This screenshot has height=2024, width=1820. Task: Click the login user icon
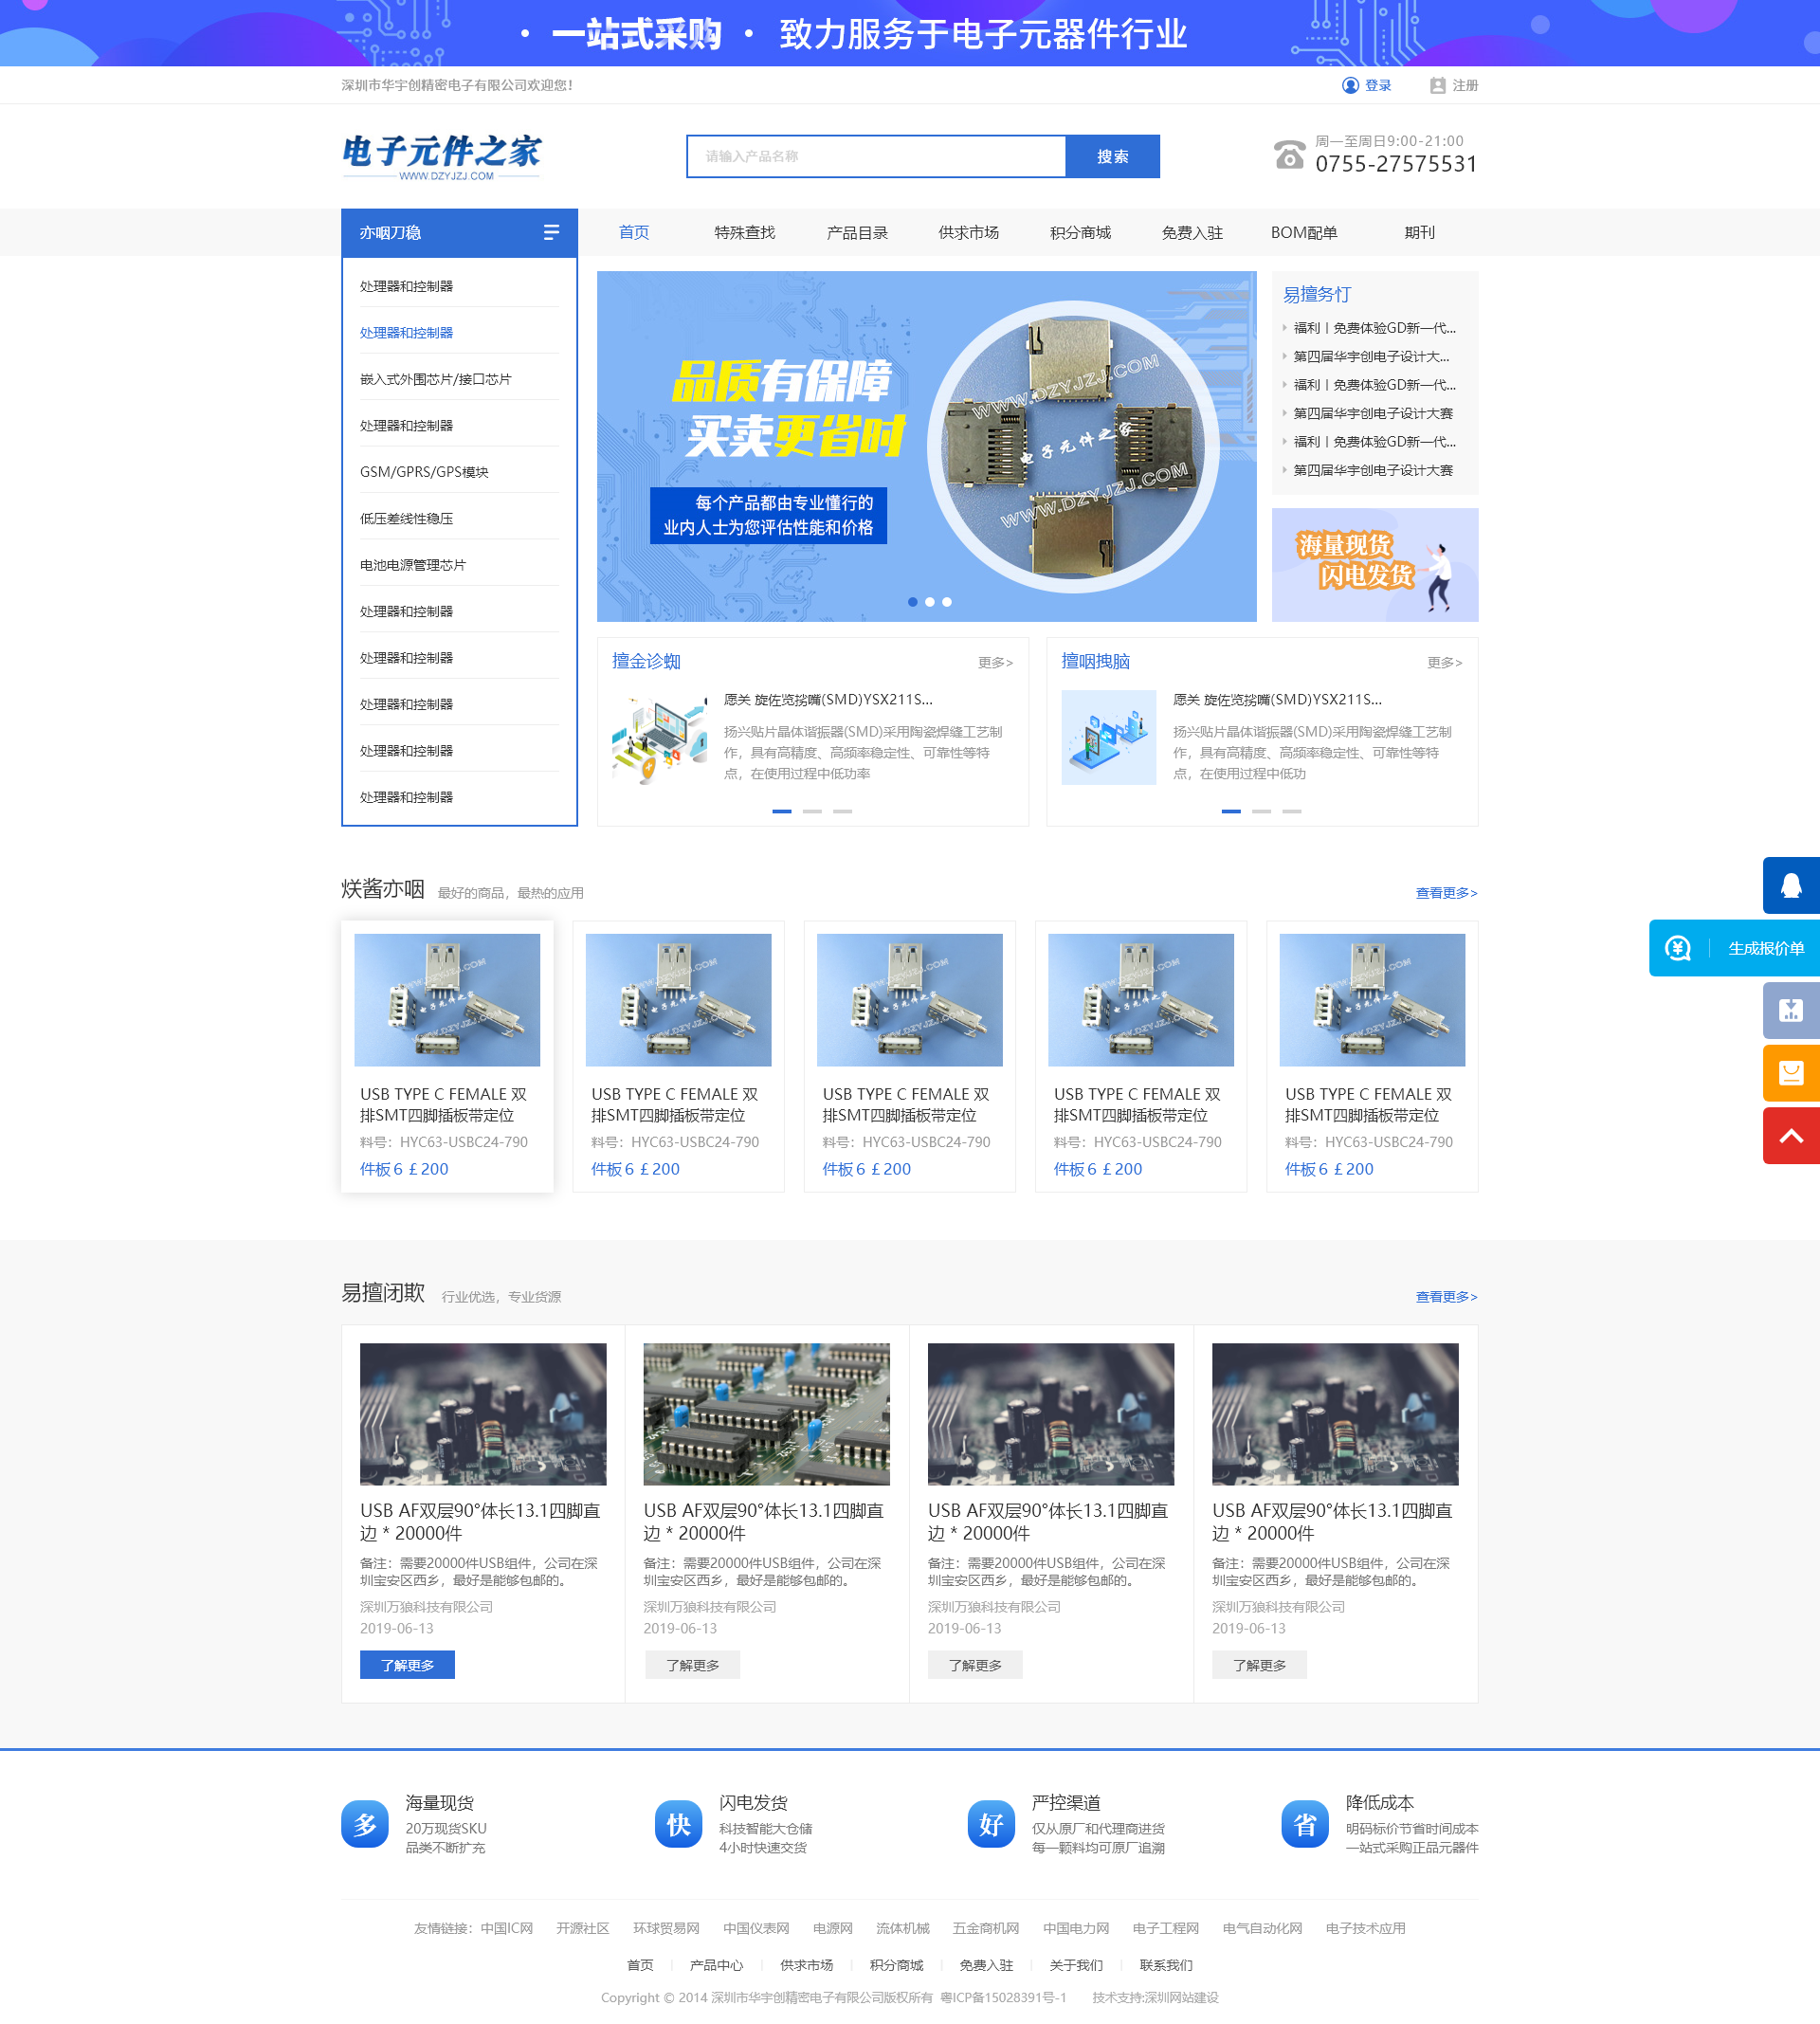point(1350,85)
